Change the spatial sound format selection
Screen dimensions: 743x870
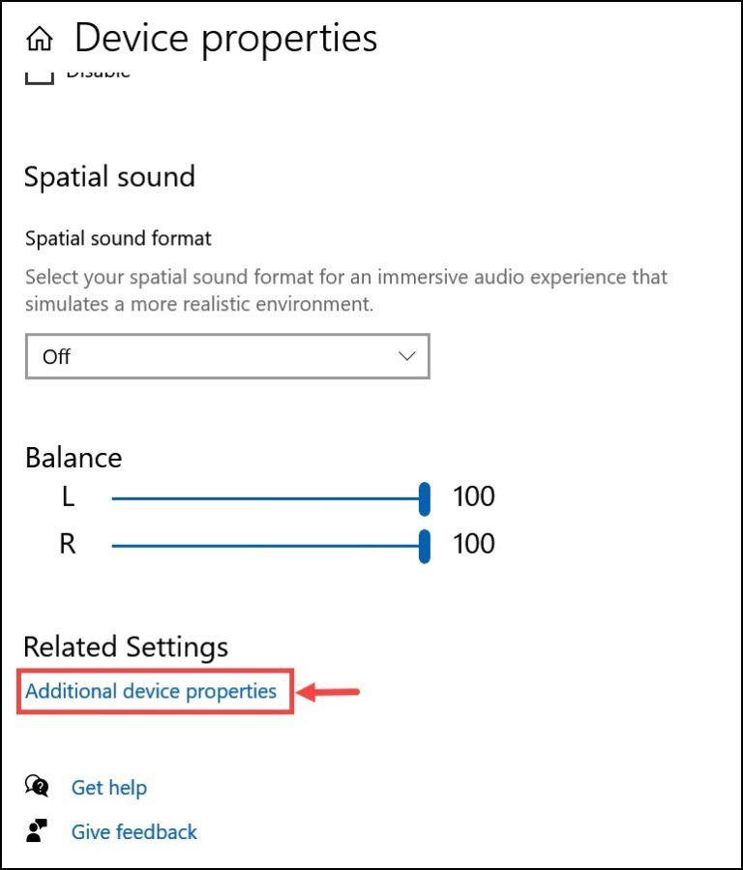227,356
